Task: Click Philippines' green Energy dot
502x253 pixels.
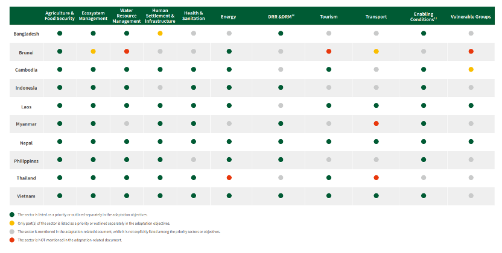Action: pos(229,160)
